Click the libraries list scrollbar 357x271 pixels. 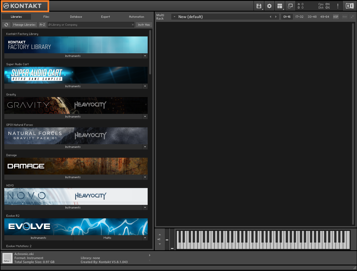[150, 52]
